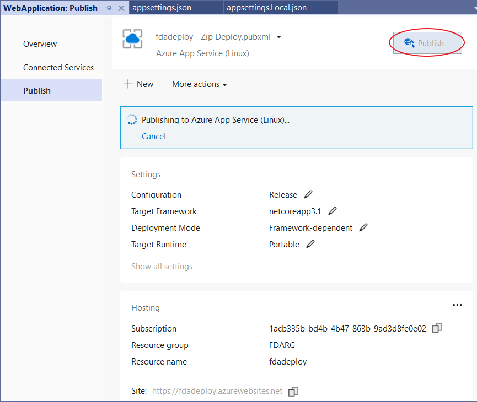Click the Publish button at top right

click(x=427, y=43)
